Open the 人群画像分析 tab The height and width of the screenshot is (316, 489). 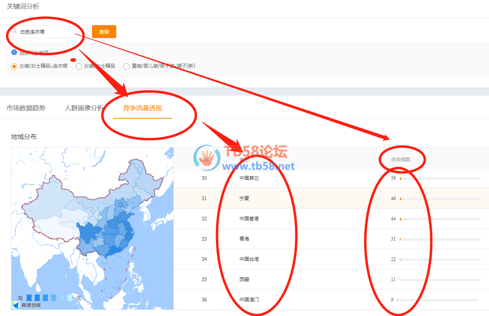(x=84, y=108)
